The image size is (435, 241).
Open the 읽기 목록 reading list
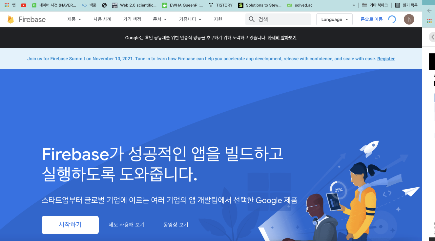point(406,5)
